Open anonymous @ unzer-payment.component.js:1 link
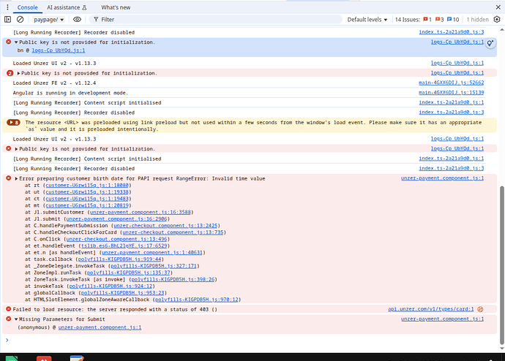Image resolution: width=505 pixels, height=361 pixels. tap(100, 327)
